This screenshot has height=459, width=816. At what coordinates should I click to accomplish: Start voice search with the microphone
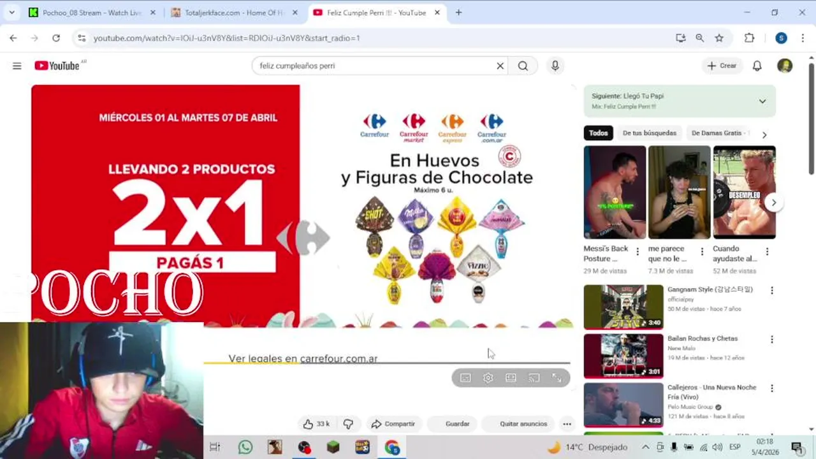555,66
